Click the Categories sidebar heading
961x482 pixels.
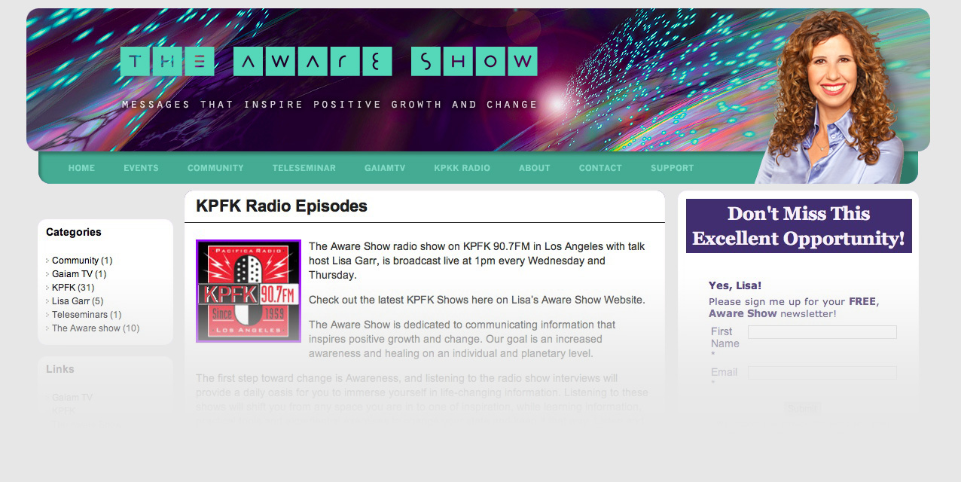tap(74, 232)
